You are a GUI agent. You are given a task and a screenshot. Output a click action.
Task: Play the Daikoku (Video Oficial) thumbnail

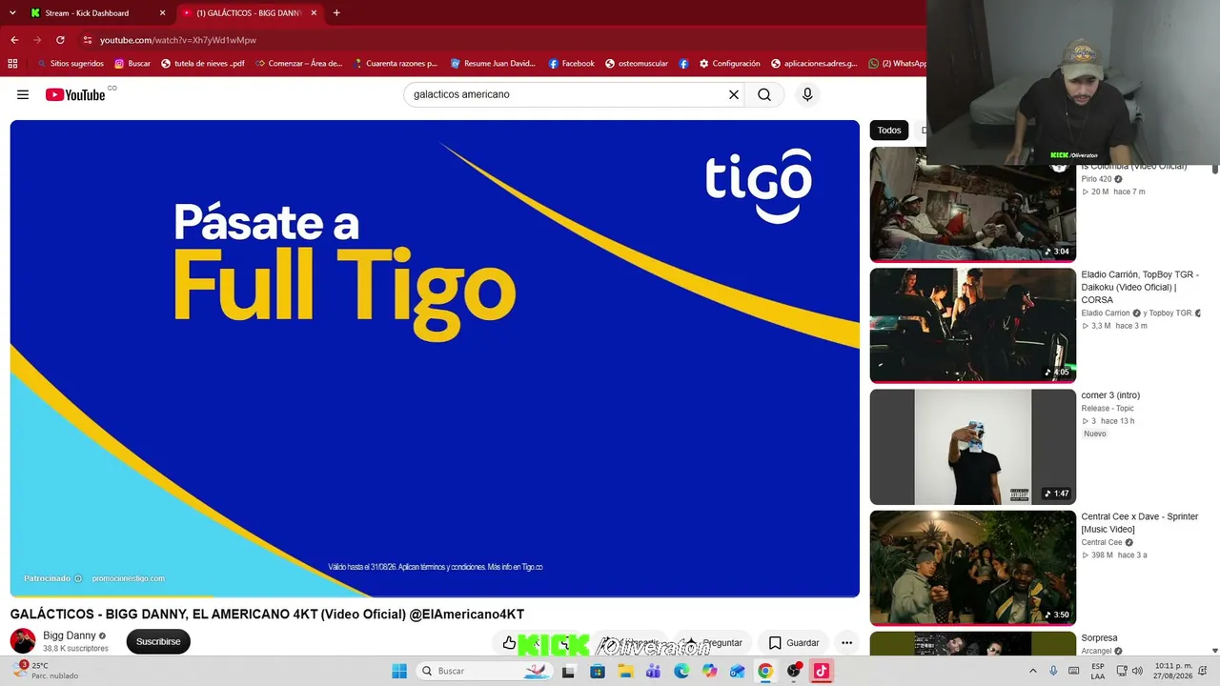coord(973,326)
